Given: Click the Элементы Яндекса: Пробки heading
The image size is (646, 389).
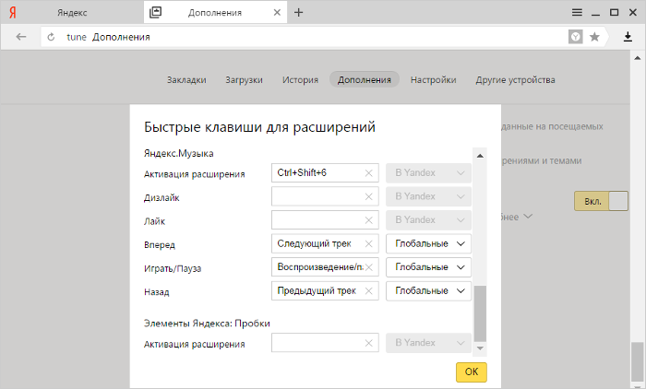Looking at the screenshot, I should click(207, 324).
